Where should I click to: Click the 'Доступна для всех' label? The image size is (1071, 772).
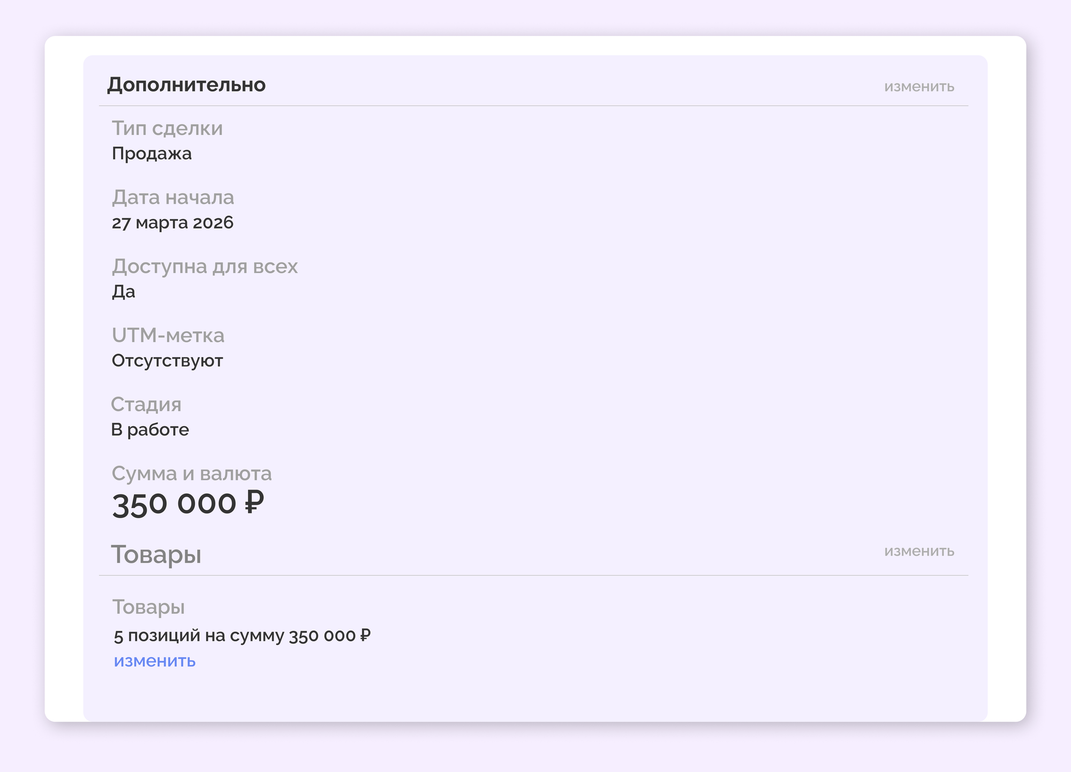205,267
